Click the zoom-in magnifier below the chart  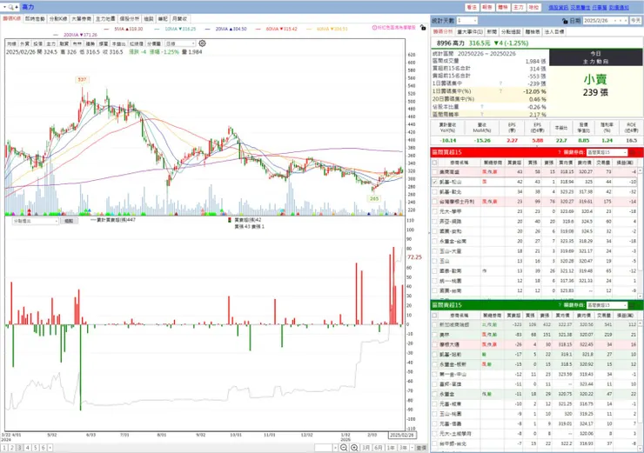[354, 448]
